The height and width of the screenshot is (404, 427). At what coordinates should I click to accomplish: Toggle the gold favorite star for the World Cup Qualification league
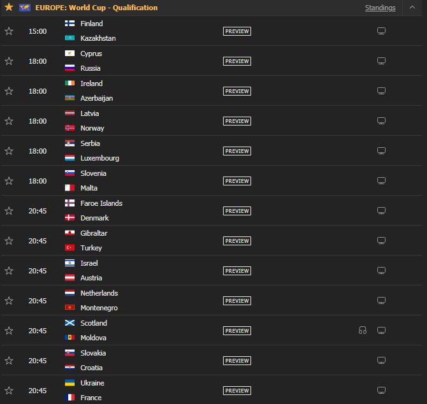[x=9, y=7]
